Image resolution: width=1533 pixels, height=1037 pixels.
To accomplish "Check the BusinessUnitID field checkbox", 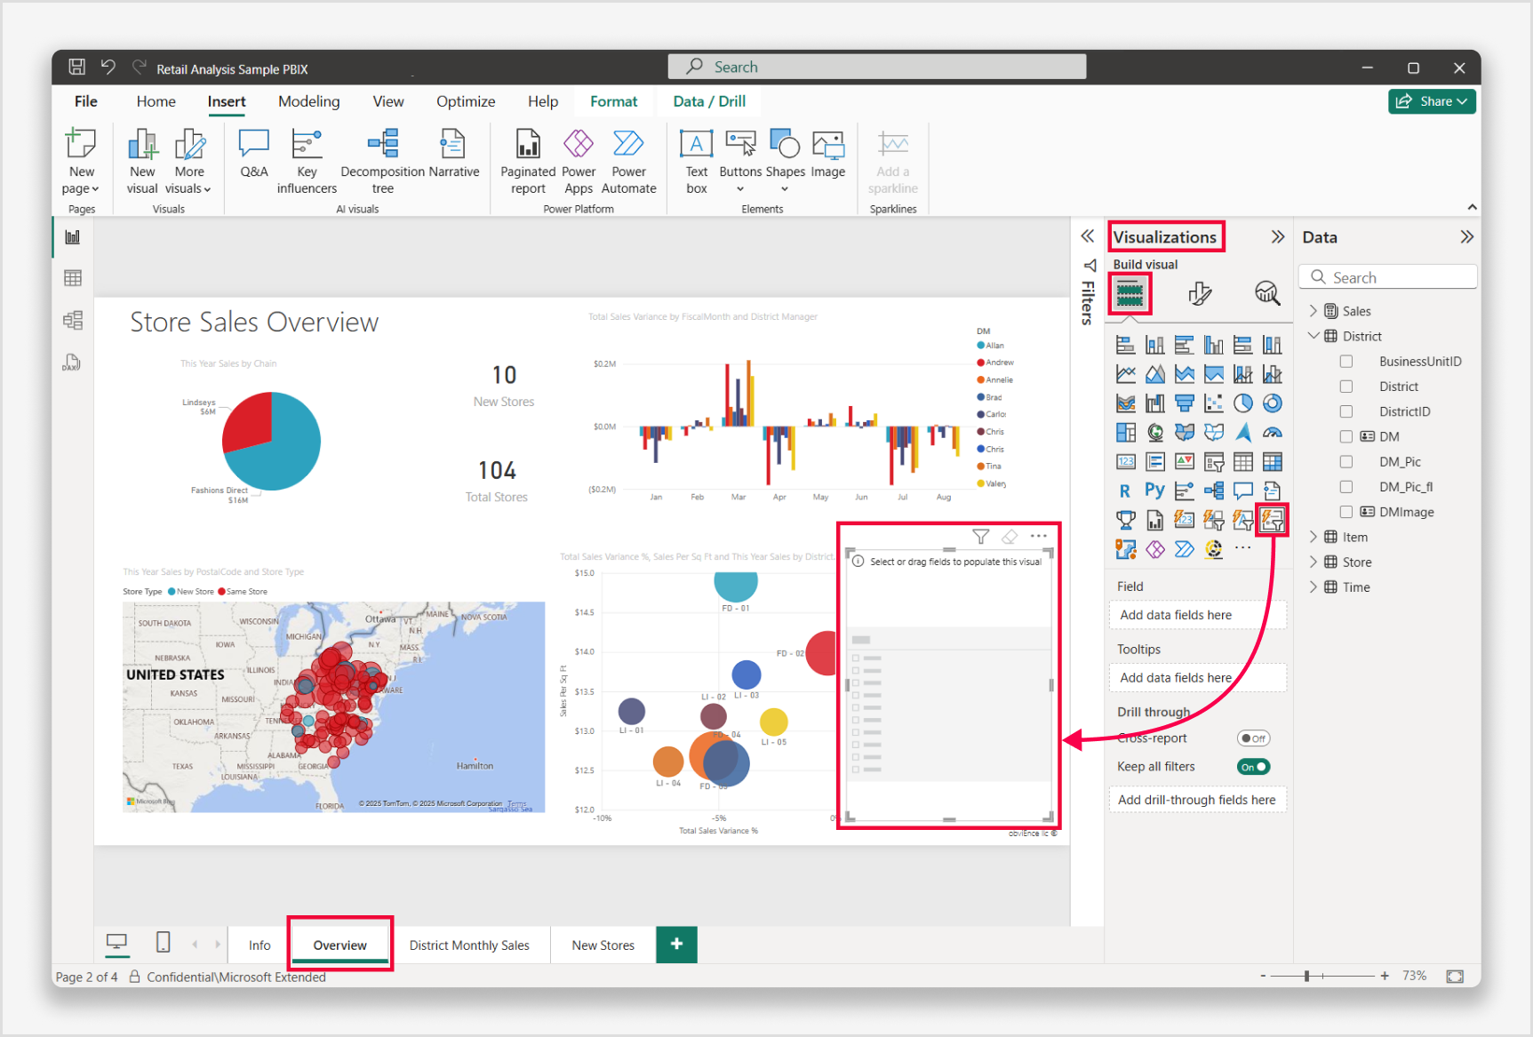I will pos(1346,362).
